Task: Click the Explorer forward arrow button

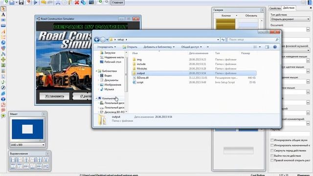Action: pos(103,40)
